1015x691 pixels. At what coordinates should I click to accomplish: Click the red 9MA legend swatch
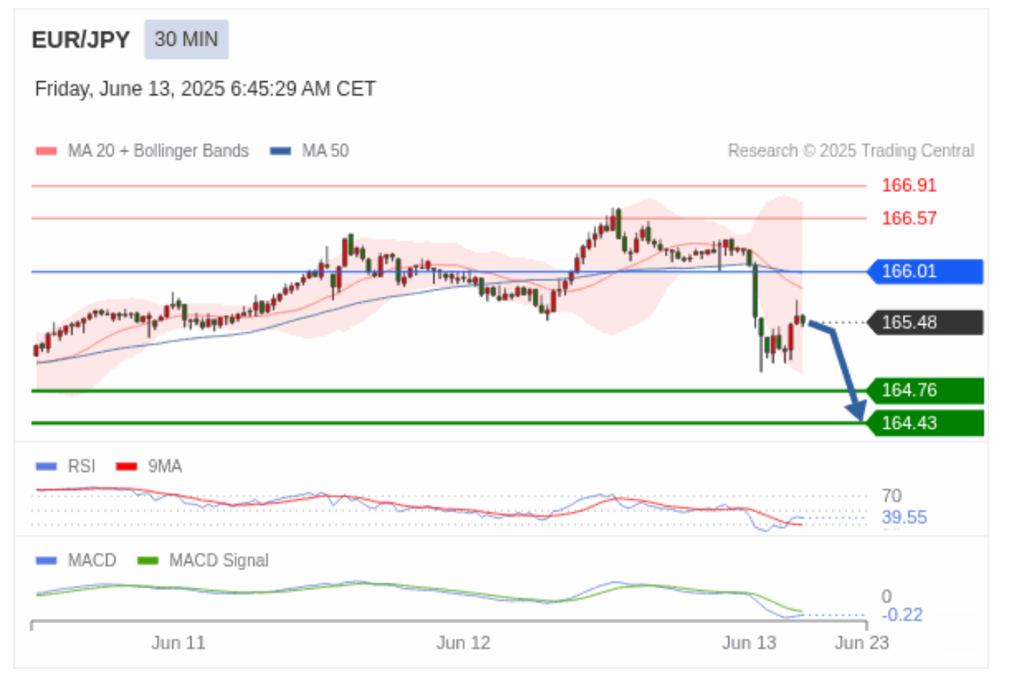[126, 467]
